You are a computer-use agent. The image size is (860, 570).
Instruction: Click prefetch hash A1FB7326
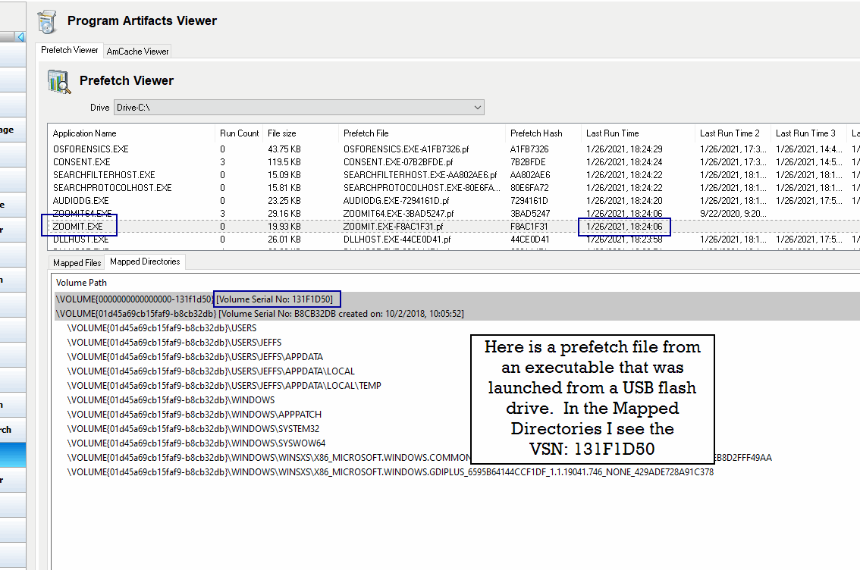tap(529, 149)
